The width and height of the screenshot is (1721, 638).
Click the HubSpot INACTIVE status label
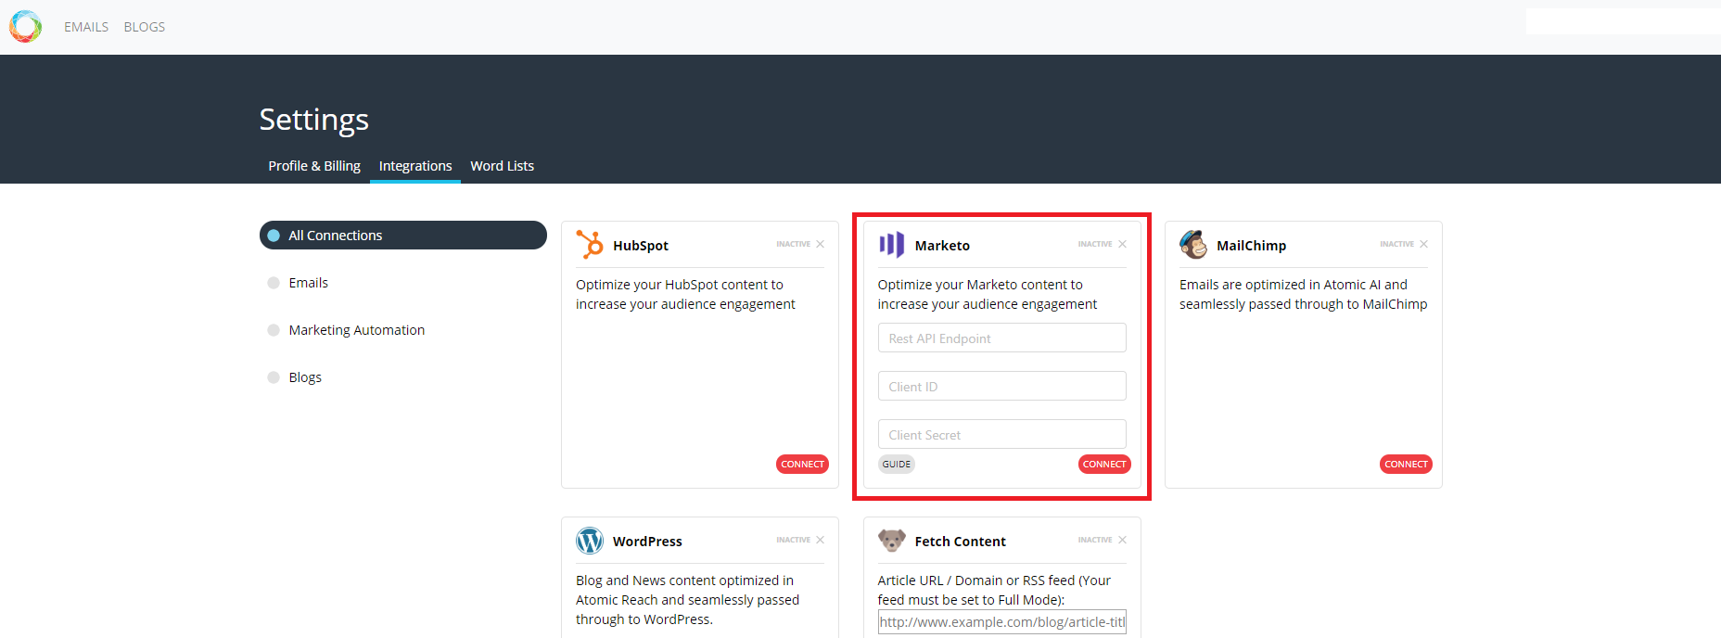pyautogui.click(x=793, y=244)
